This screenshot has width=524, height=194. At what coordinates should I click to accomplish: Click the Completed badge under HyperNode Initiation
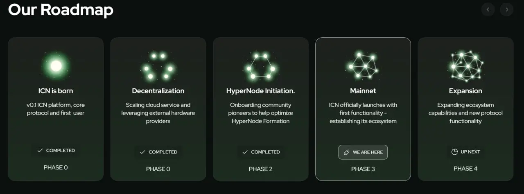[x=261, y=152]
